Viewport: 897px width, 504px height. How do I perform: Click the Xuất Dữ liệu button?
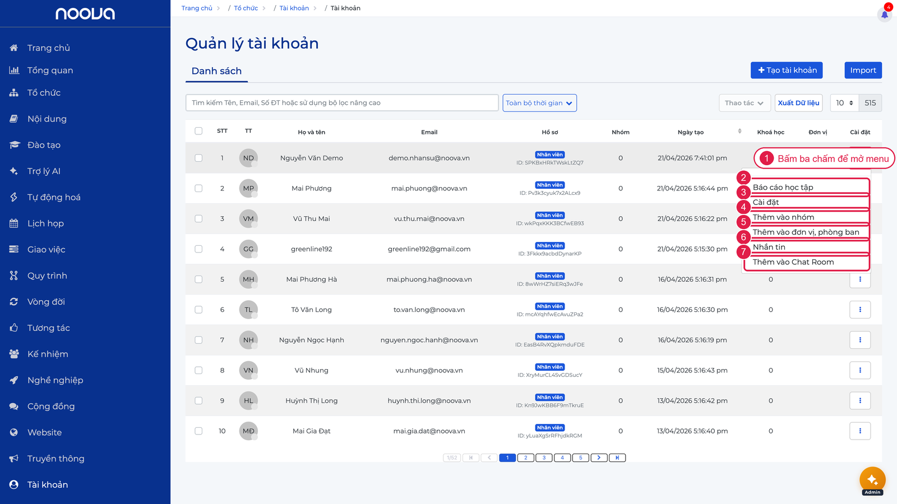pyautogui.click(x=798, y=103)
